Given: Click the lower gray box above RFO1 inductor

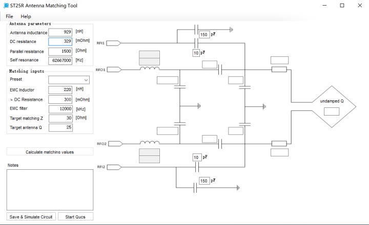Looking at the screenshot, I should pos(150,61).
